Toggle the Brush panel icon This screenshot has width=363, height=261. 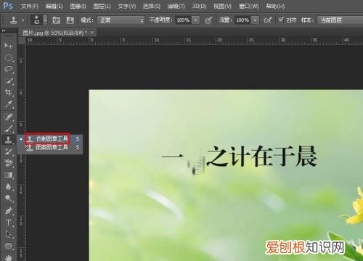(x=56, y=20)
